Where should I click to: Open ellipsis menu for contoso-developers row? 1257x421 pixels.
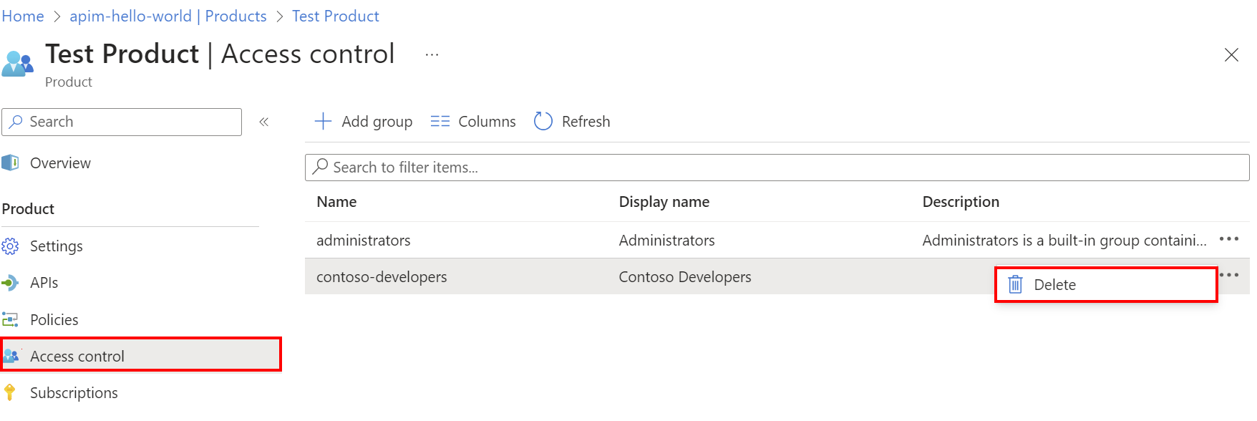pyautogui.click(x=1230, y=274)
